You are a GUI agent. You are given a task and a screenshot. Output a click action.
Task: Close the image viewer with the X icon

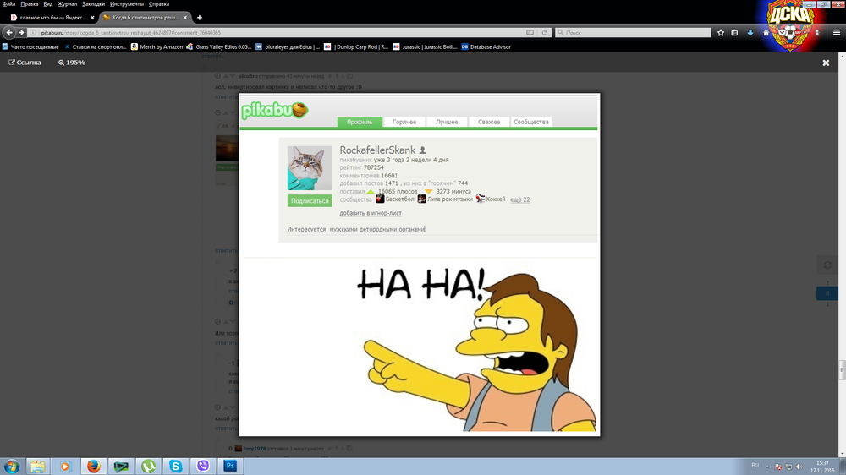click(x=826, y=63)
